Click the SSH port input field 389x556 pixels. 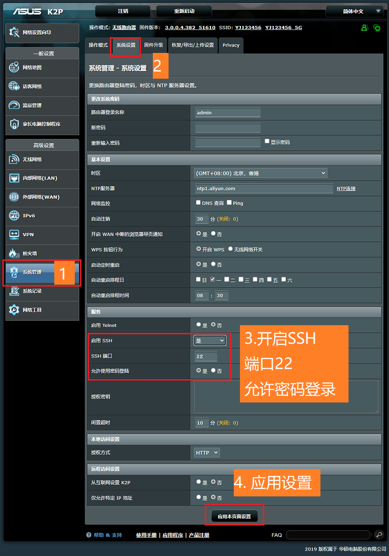click(x=206, y=356)
